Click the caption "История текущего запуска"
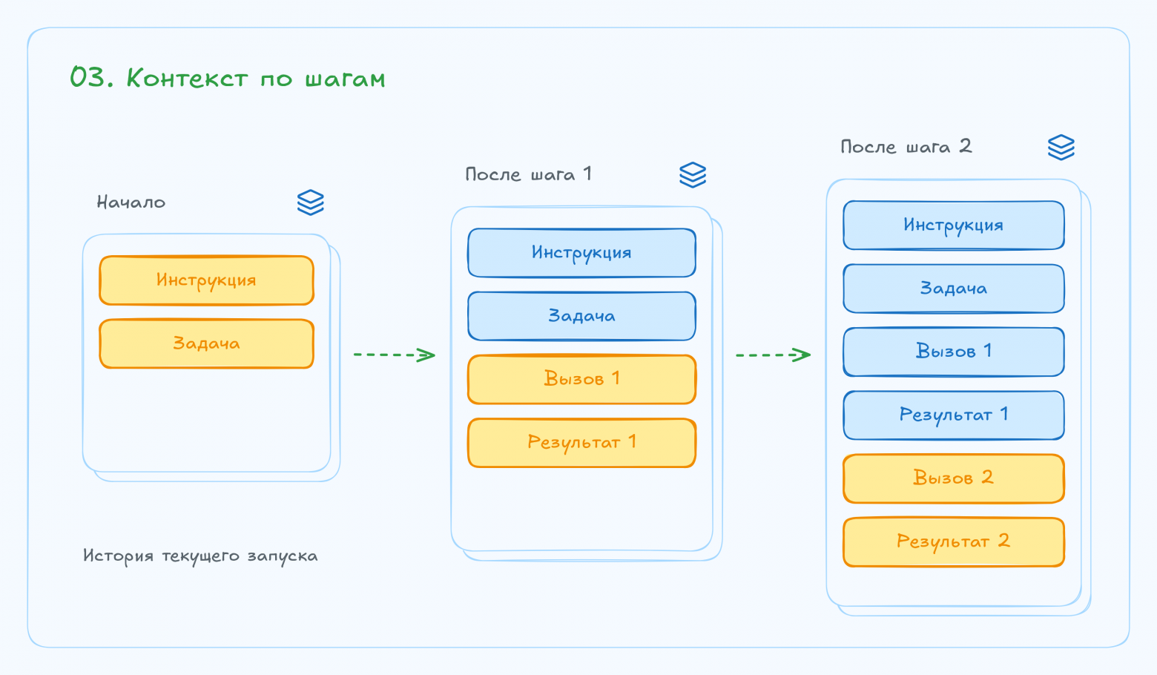The height and width of the screenshot is (675, 1157). pos(200,556)
